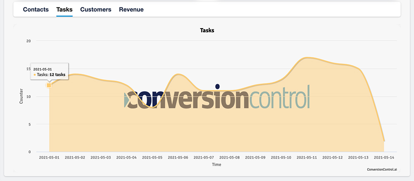Click the dark blue dot in logo
The image size is (414, 181).
click(x=218, y=87)
